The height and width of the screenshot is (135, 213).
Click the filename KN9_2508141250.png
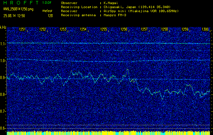18,9
